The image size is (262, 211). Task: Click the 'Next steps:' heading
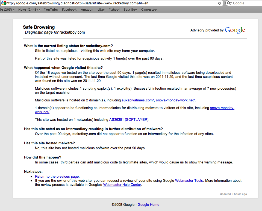point(33,172)
